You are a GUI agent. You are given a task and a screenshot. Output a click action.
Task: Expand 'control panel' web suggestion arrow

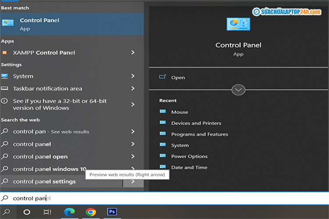[133, 144]
